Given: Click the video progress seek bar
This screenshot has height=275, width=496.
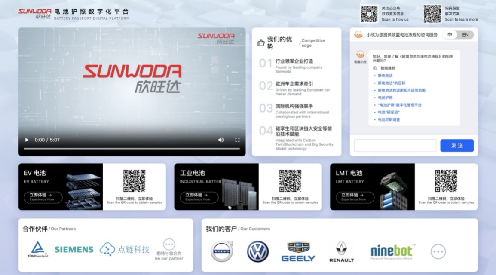Looking at the screenshot, I should tap(132, 149).
